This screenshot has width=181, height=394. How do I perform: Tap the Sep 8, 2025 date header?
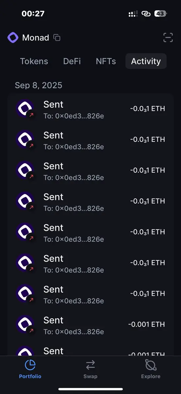pyautogui.click(x=39, y=86)
